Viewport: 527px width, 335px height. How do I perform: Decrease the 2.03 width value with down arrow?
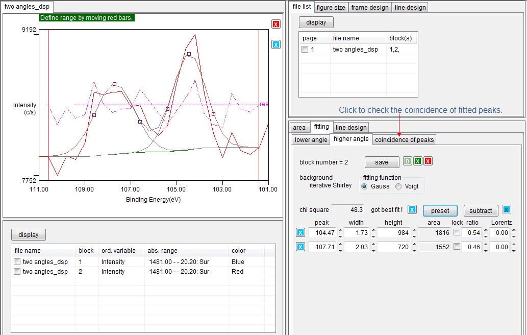coord(373,250)
